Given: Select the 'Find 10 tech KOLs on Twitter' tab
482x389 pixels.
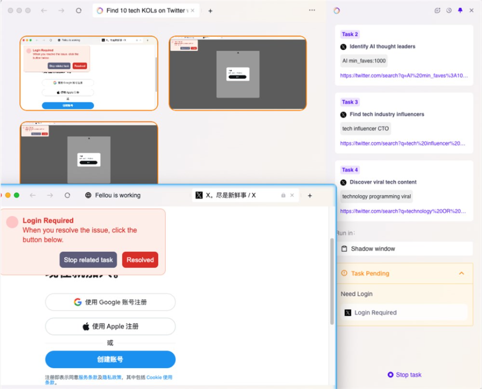Looking at the screenshot, I should [143, 10].
